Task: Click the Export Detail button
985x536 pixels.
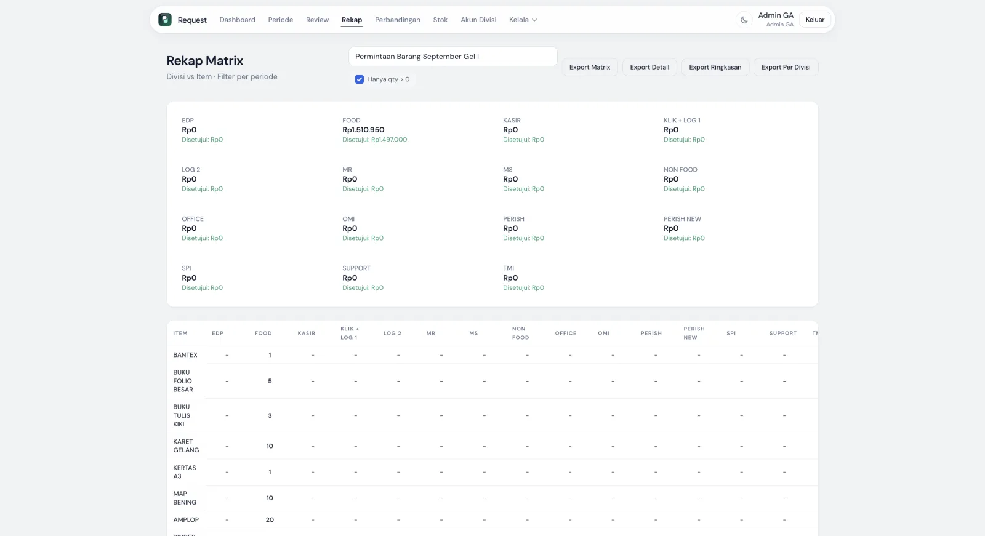Action: point(649,67)
